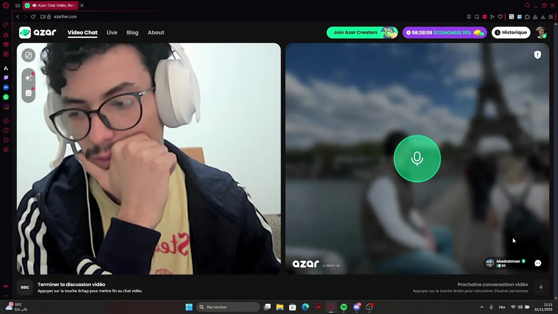Viewport: 558px width, 314px height.
Task: Open Messenger in the Opera sidebar
Action: (x=6, y=88)
